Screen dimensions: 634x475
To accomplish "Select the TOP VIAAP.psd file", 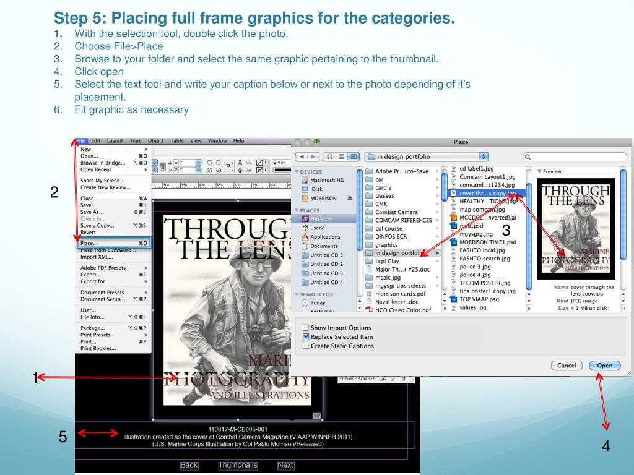I will click(475, 299).
